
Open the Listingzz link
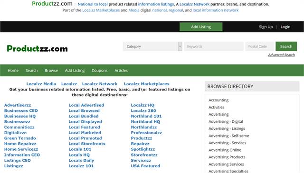[14, 166]
